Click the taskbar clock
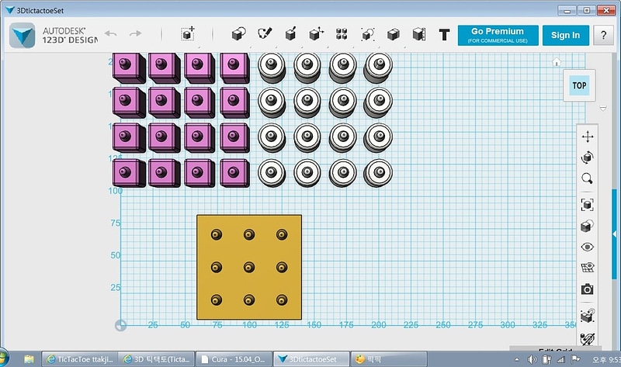 tap(606, 359)
